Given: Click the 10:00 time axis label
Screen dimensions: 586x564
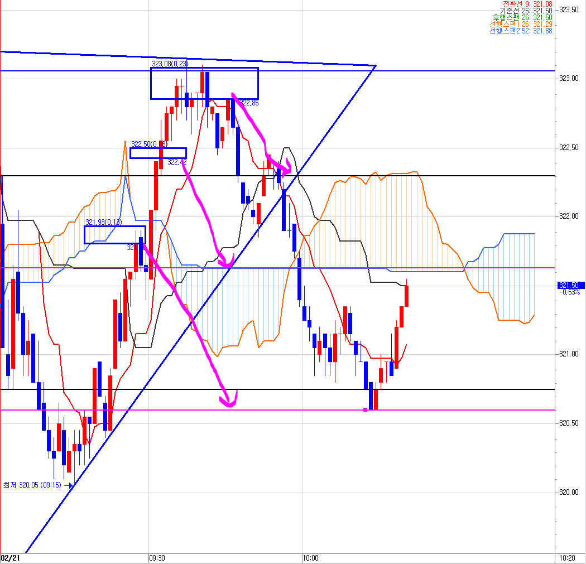Looking at the screenshot, I should [310, 558].
